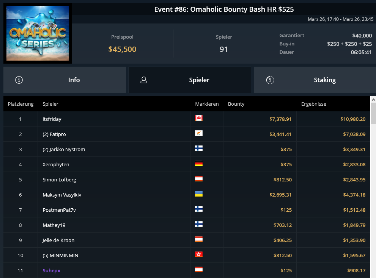Click the 91 Spieler count

(224, 49)
